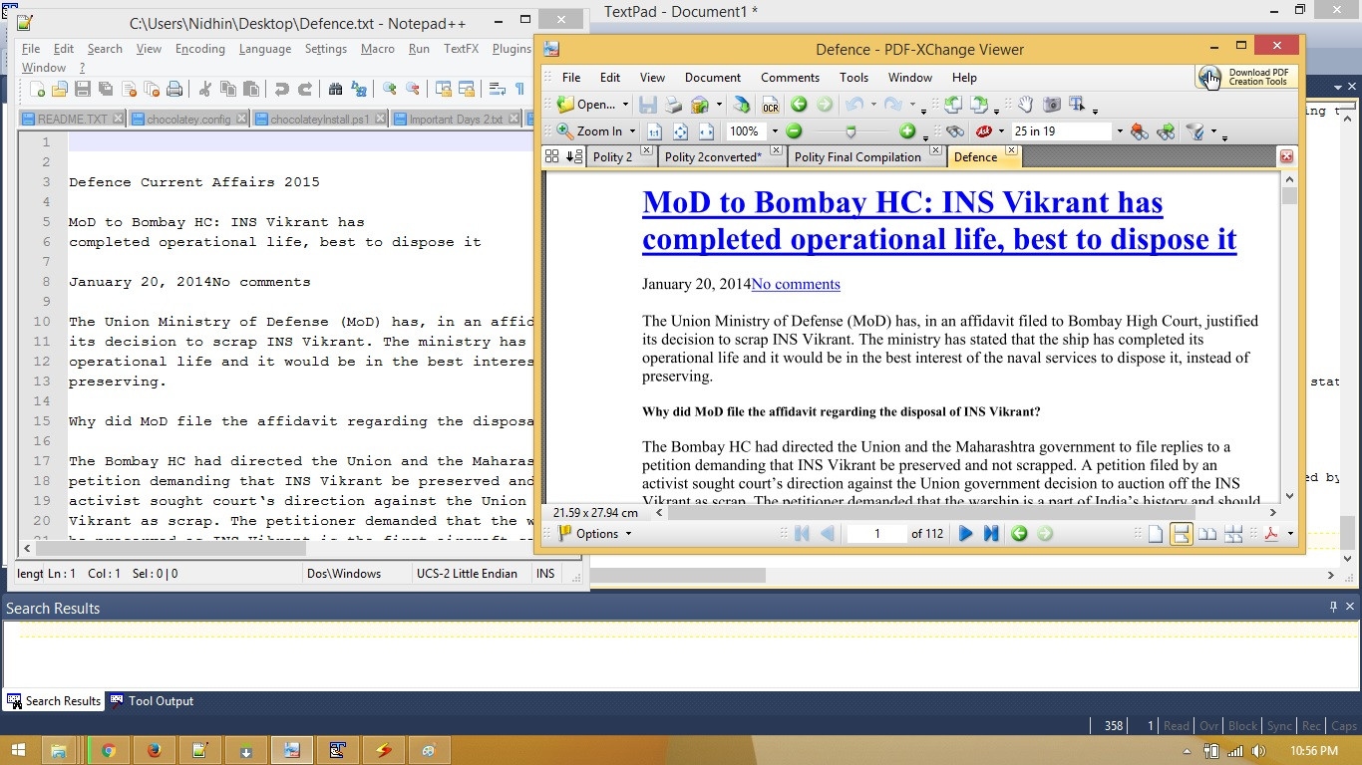Open the Tool Output tab in TextPad
Screen dimensions: 1362x765
pos(152,701)
